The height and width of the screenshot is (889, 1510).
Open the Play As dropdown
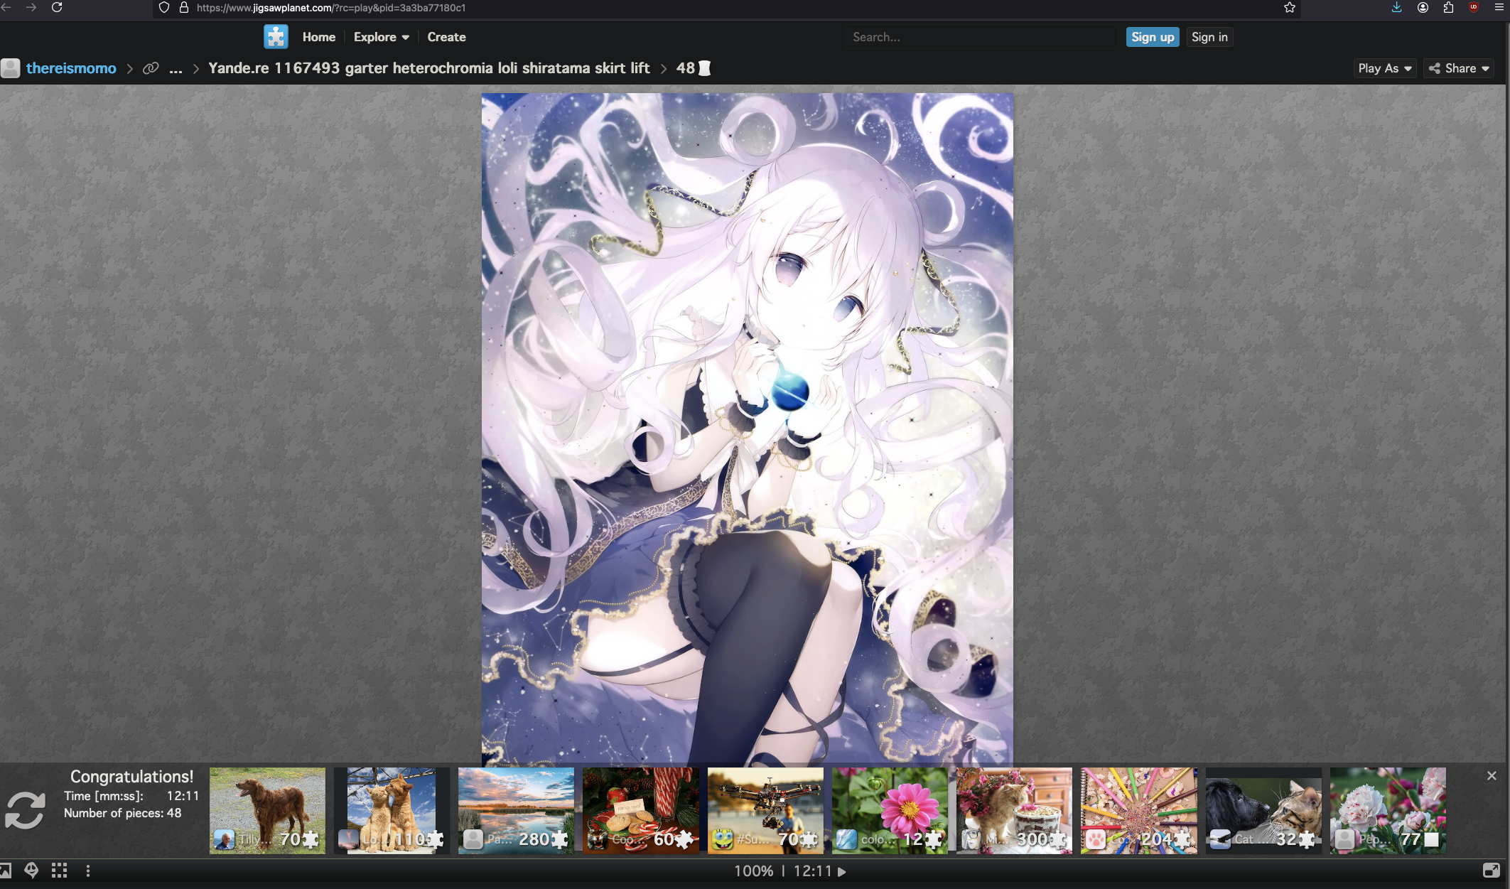(1384, 68)
